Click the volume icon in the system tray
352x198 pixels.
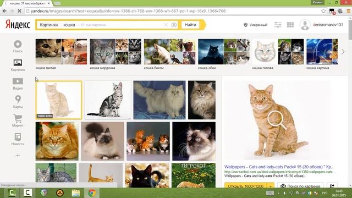tap(284, 193)
